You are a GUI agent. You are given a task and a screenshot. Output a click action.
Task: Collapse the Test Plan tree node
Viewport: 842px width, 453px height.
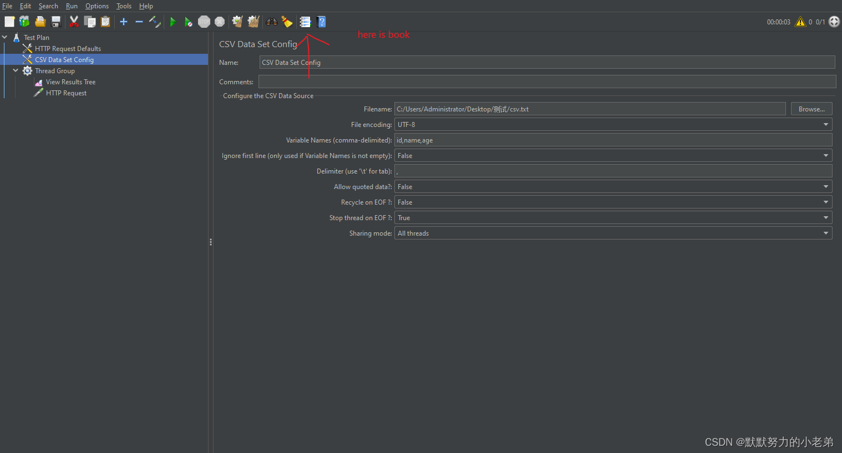click(5, 37)
